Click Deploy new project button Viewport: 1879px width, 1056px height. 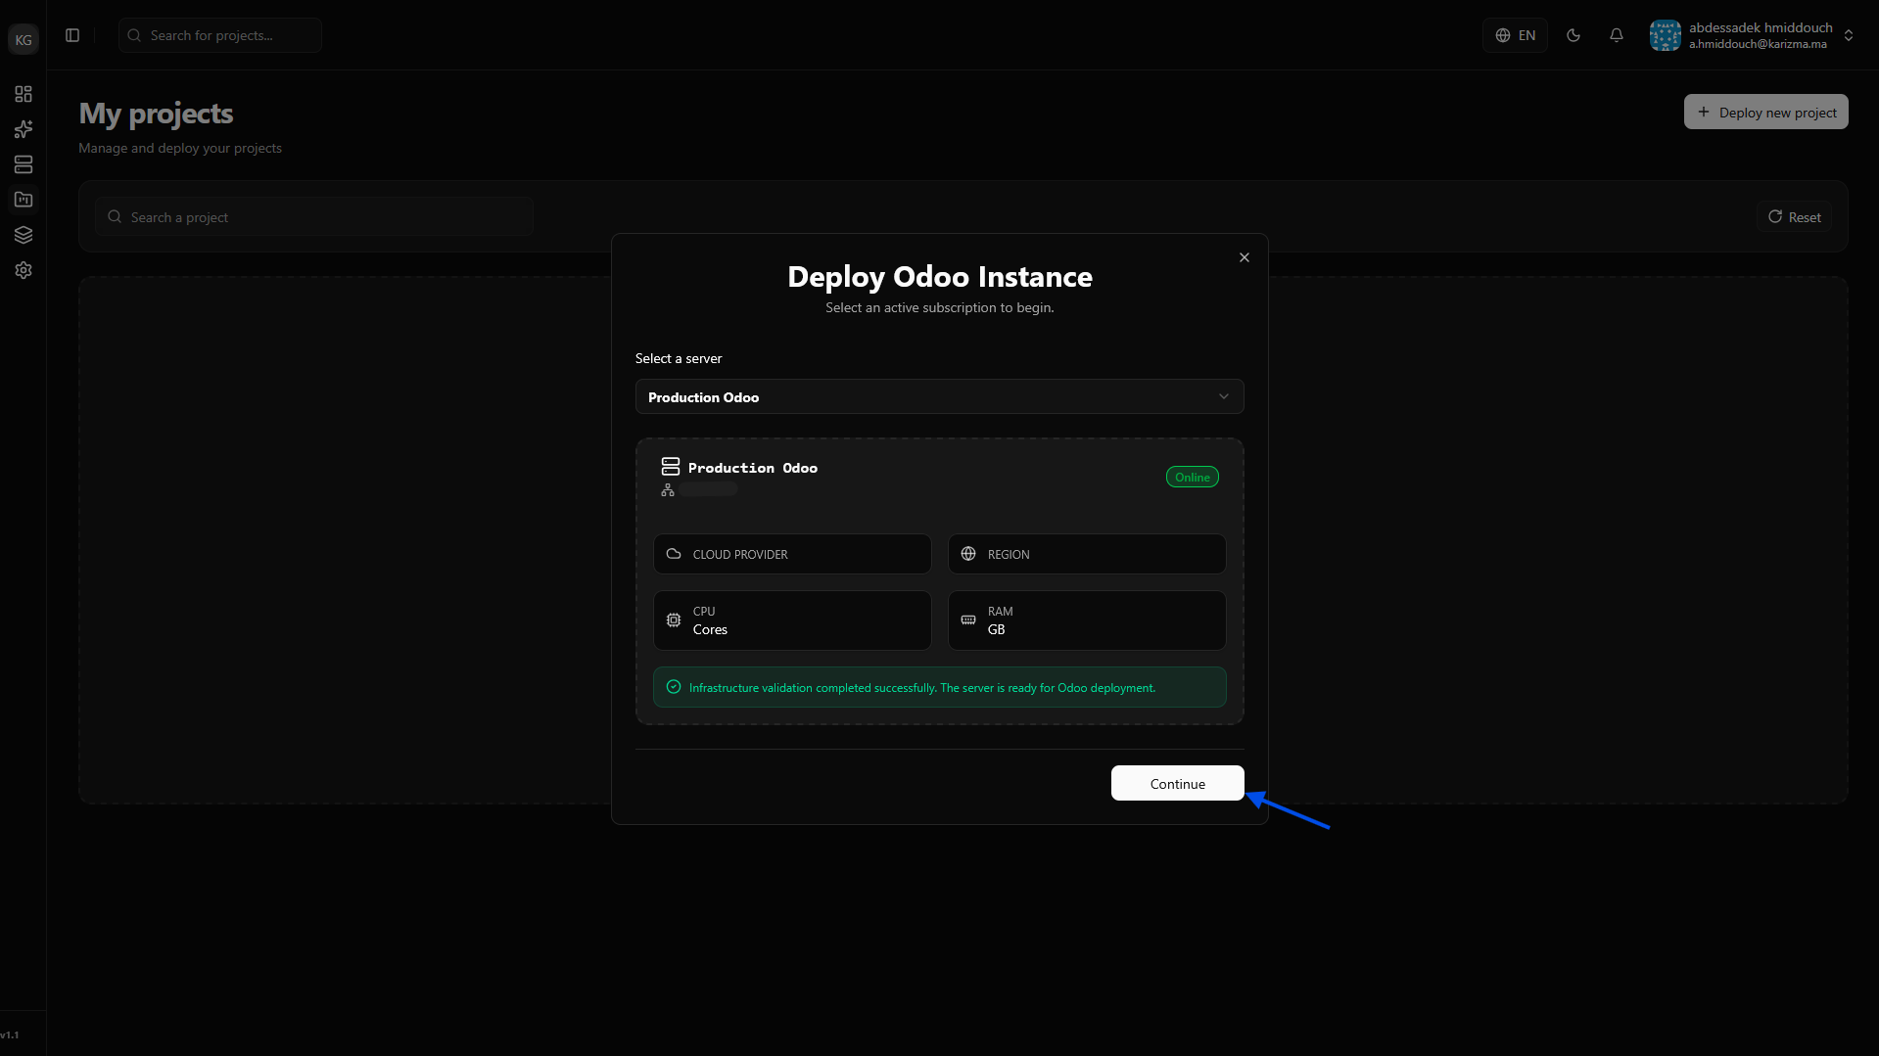pos(1765,112)
